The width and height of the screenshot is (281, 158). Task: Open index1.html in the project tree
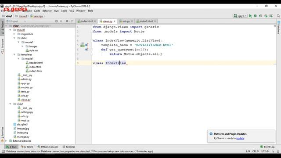click(34, 71)
